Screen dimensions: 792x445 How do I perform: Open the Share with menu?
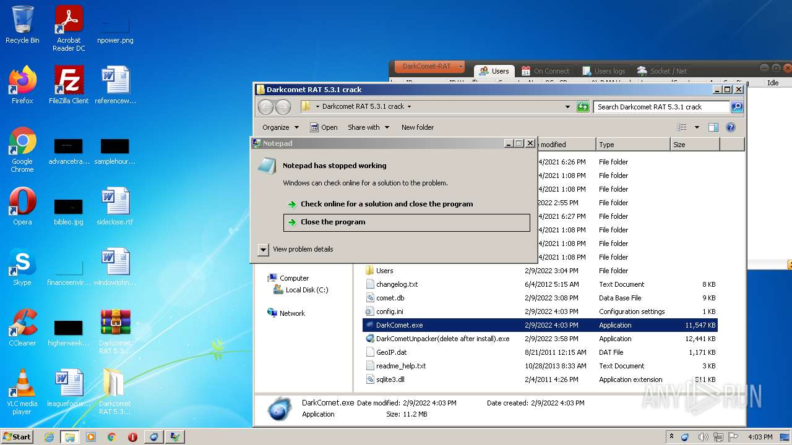368,127
